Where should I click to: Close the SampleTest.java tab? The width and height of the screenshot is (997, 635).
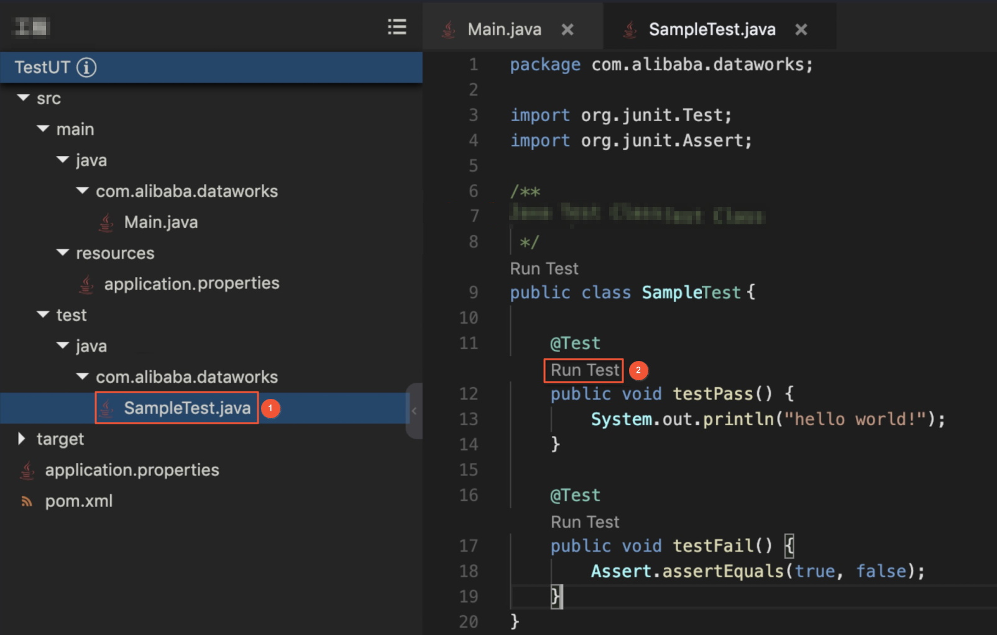[x=801, y=29]
